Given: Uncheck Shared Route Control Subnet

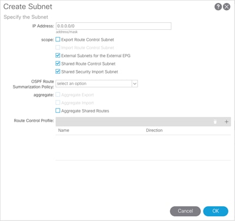Looking at the screenshot, I should coord(58,64).
